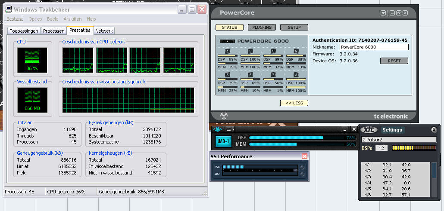Image resolution: width=444 pixels, height=211 pixels.
Task: Select the 1/1 row in XTC list
Action: (396, 165)
